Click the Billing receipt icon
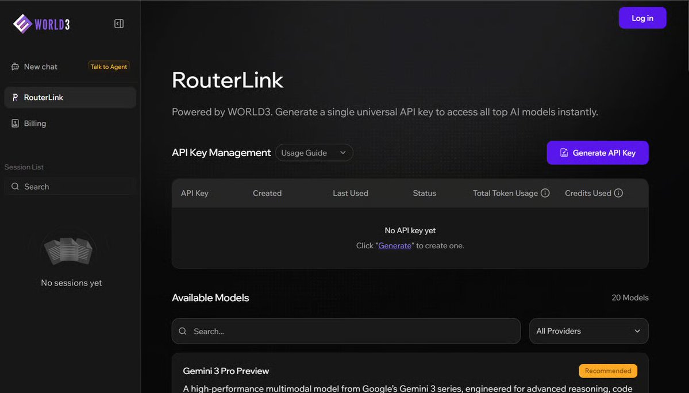This screenshot has height=393, width=689. pos(15,124)
